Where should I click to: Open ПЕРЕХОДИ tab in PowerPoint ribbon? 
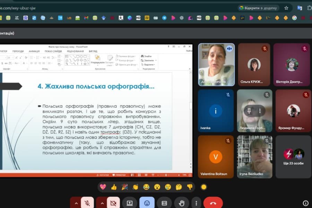point(18,51)
